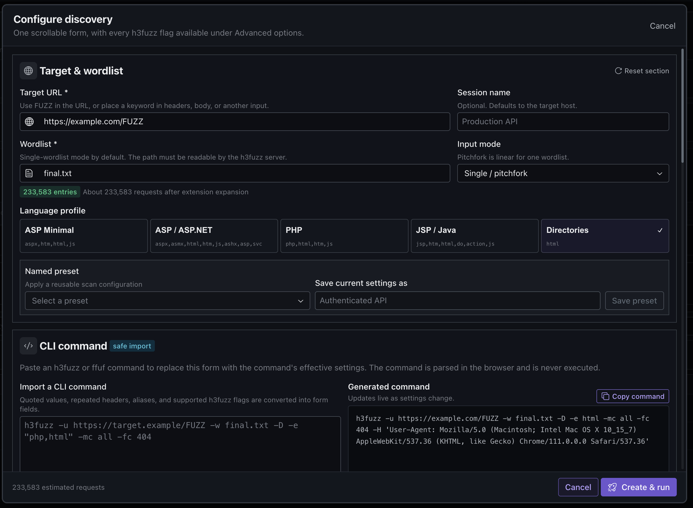Click Cancel at the top right header
Viewport: 693px width, 508px height.
[x=663, y=26]
